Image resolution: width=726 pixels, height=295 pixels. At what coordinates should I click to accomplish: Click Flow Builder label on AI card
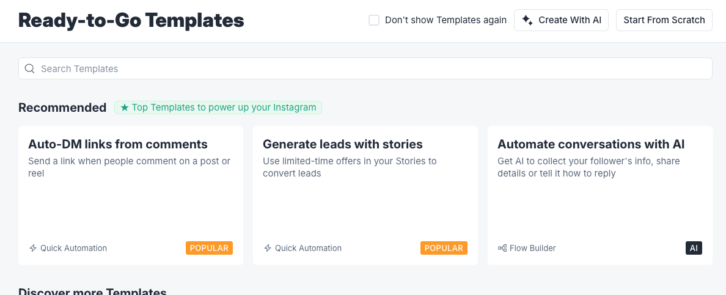point(533,248)
